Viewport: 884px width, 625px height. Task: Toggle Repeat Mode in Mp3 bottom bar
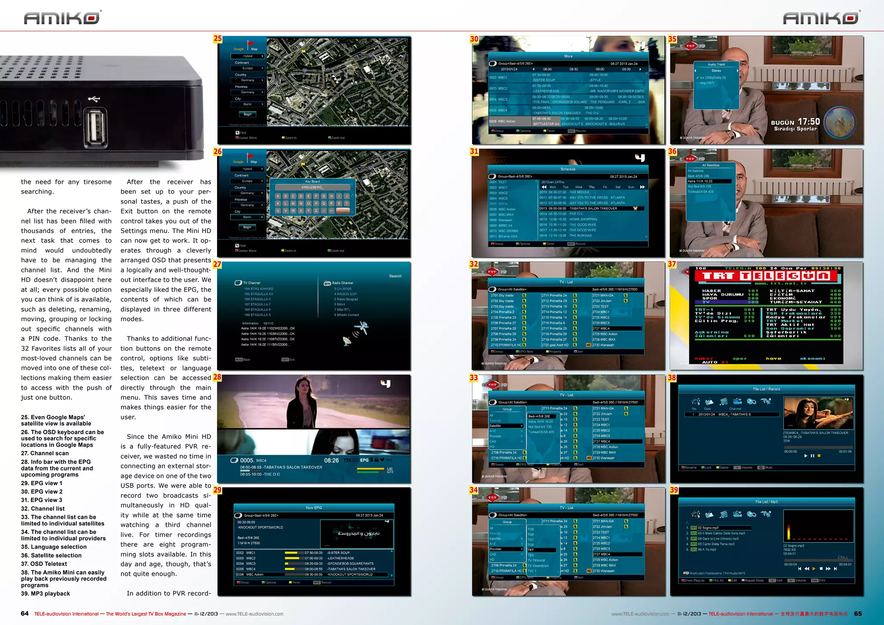[753, 581]
